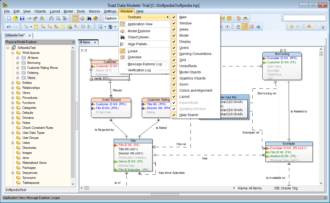The image size is (330, 203).
Task: Click the Model Explorer toolbar icon
Action: coord(82,18)
